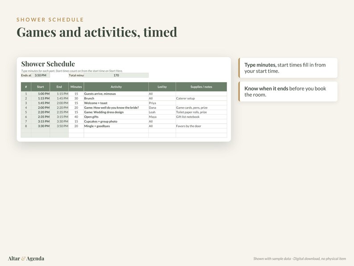
Task: Select the 'Brunch' activity cell
Action: (x=116, y=98)
